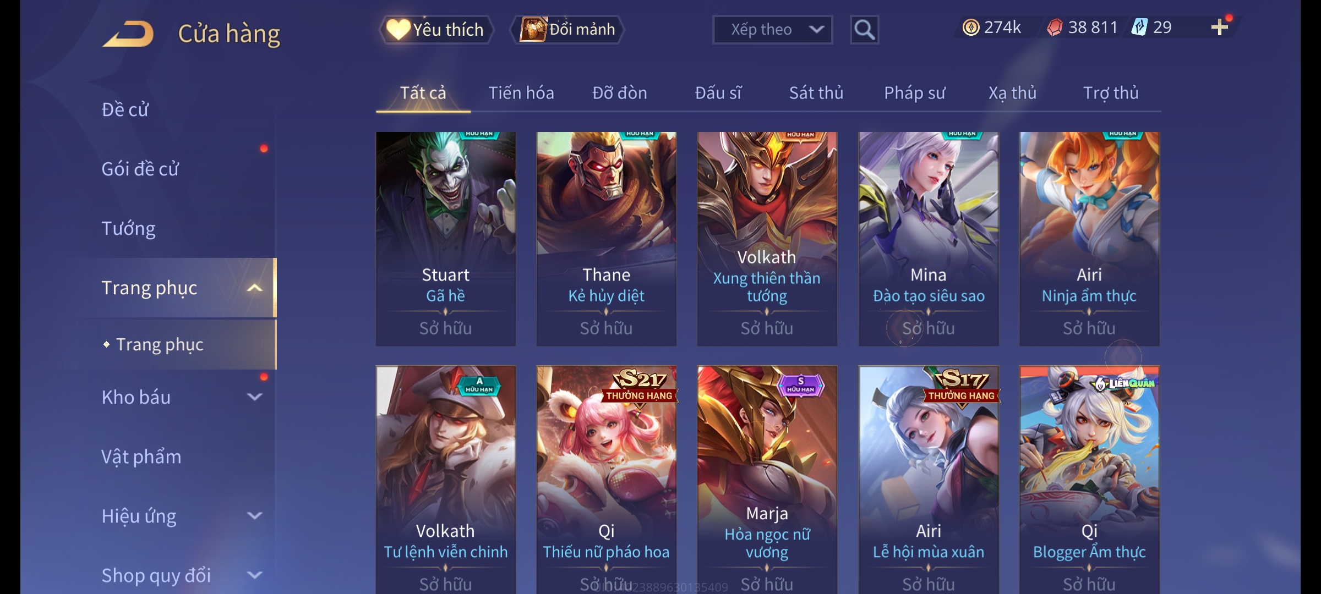Select the Pháp sư tab
Screen dimensions: 1321x594
915,93
